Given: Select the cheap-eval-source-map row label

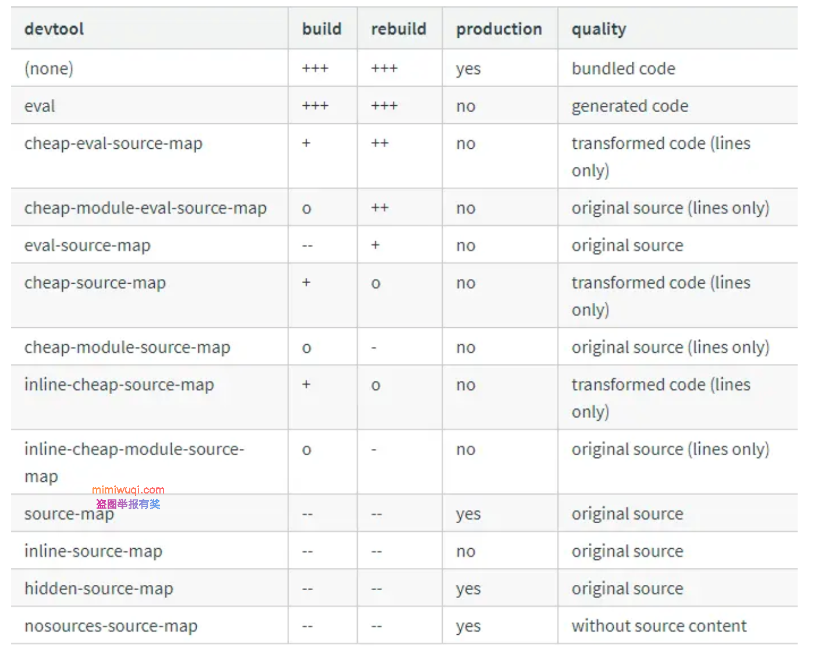Looking at the screenshot, I should tap(113, 144).
